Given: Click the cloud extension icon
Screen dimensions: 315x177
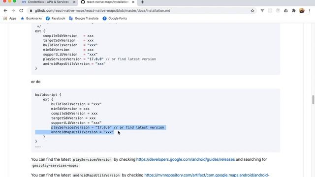Looking at the screenshot, I should pyautogui.click(x=286, y=11).
